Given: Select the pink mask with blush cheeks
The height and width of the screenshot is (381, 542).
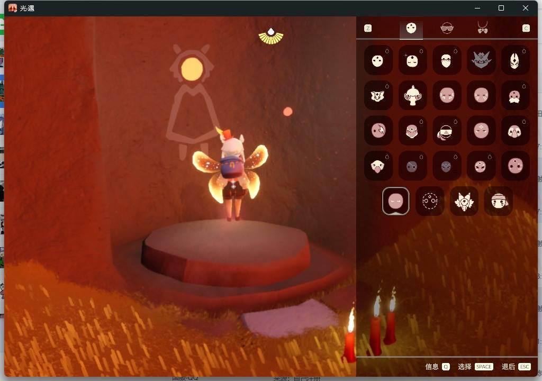Looking at the screenshot, I should (x=447, y=95).
